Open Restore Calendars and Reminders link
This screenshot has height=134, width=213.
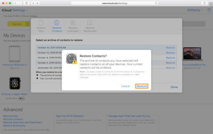(x=23, y=122)
